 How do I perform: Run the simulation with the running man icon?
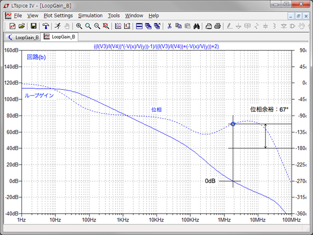(x=57, y=26)
